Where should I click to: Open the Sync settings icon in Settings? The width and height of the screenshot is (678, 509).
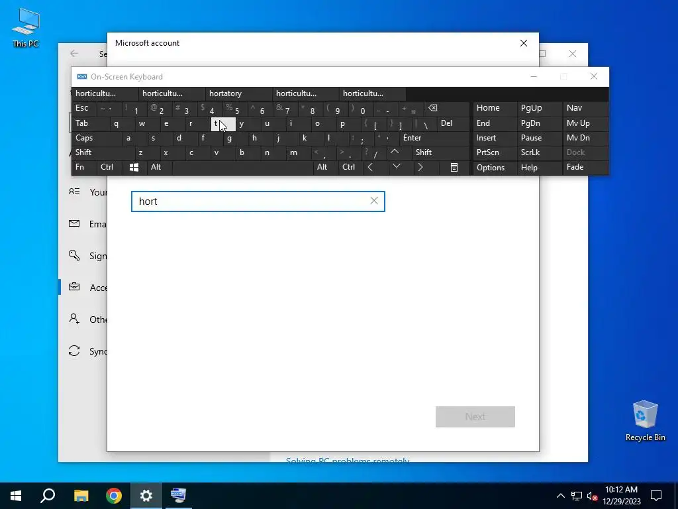pos(74,351)
